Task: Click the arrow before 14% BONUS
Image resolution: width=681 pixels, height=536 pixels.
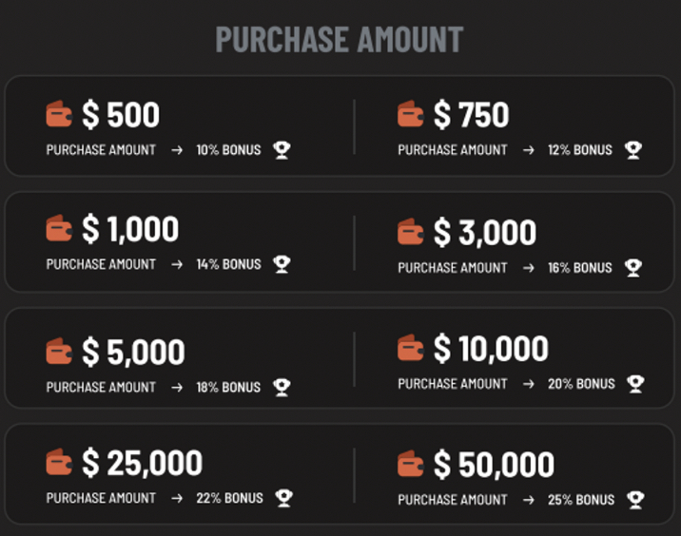Action: click(x=177, y=264)
